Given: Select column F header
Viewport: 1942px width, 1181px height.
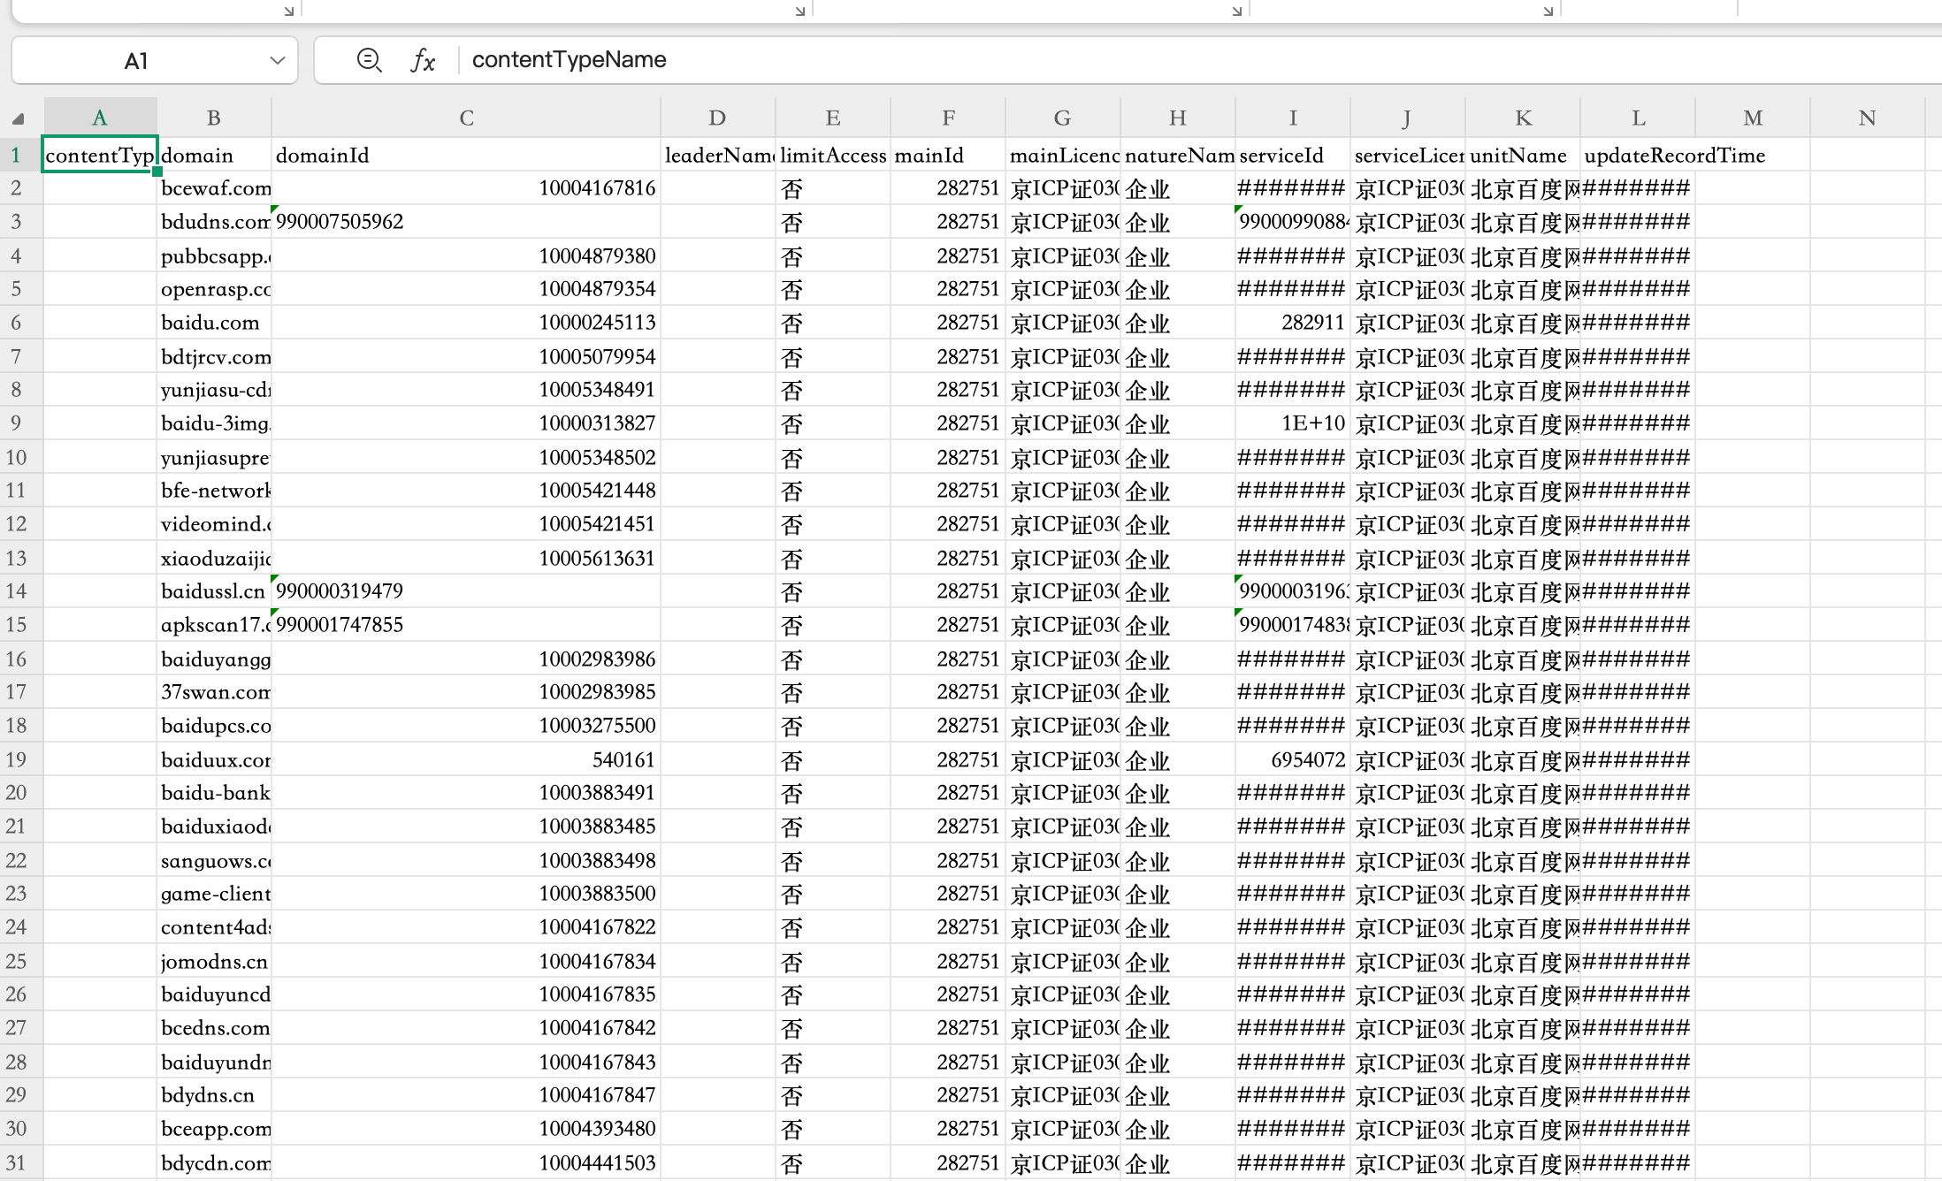Looking at the screenshot, I should [948, 118].
